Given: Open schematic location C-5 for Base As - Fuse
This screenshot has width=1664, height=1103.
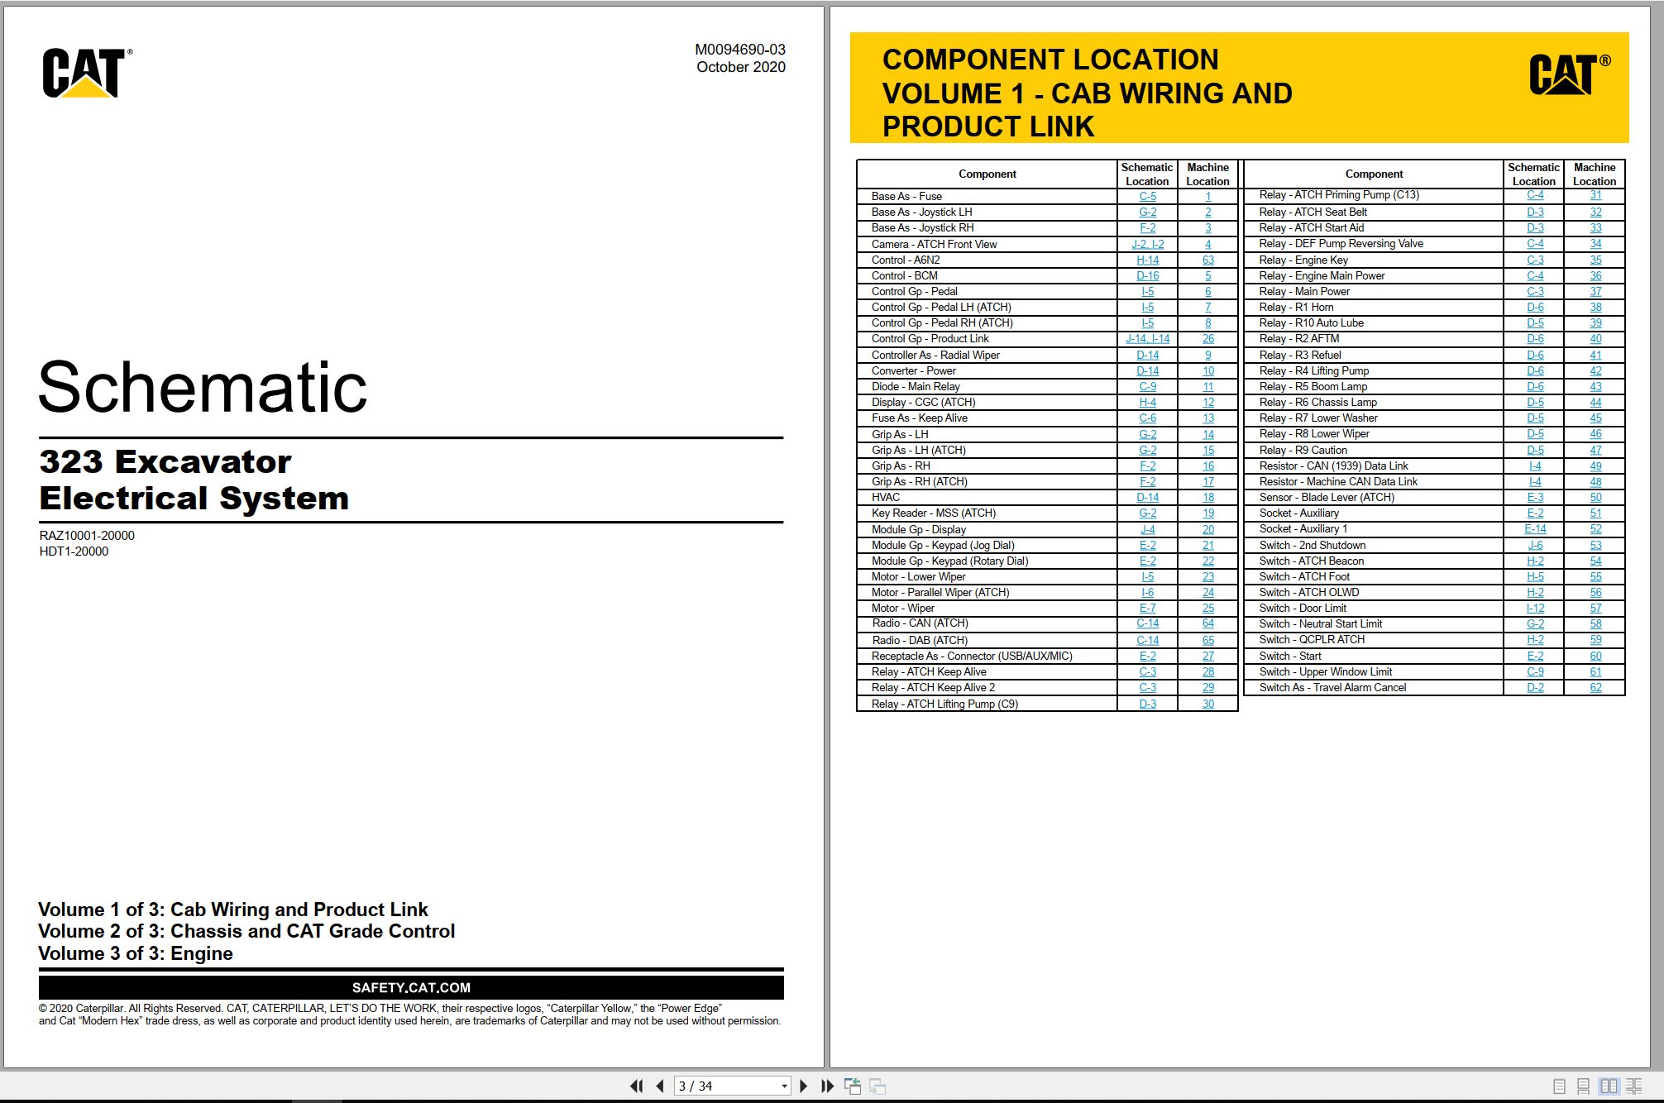Looking at the screenshot, I should pyautogui.click(x=1147, y=196).
